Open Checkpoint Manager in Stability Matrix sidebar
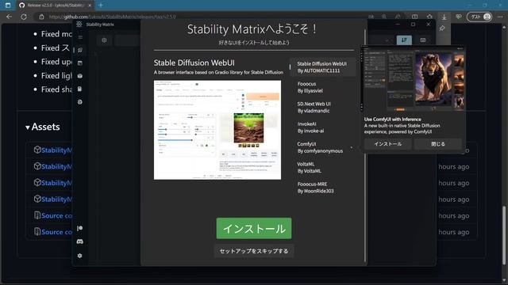The width and height of the screenshot is (508, 285). [x=80, y=89]
